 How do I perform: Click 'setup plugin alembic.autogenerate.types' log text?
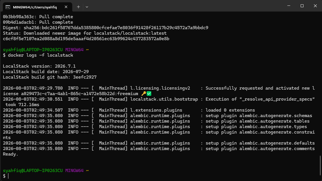click(256, 126)
